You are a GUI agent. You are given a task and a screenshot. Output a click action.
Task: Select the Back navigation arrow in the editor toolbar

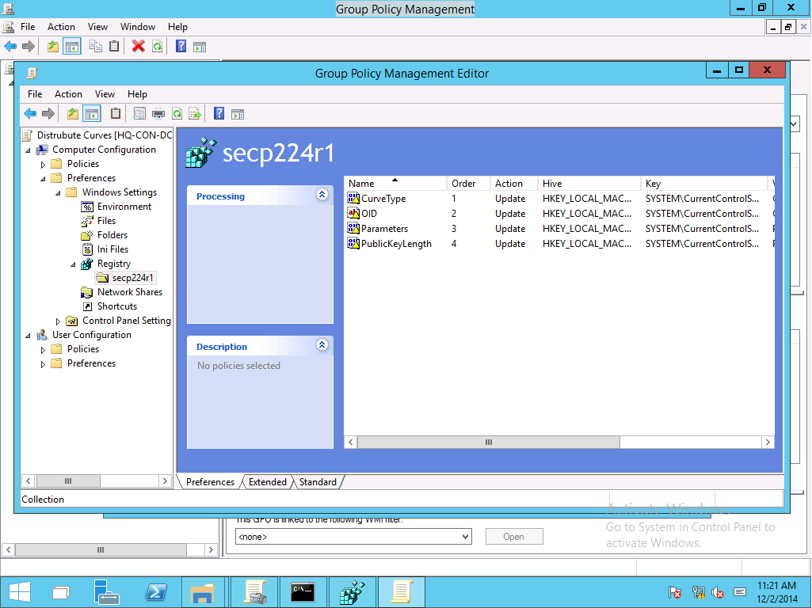(x=30, y=113)
